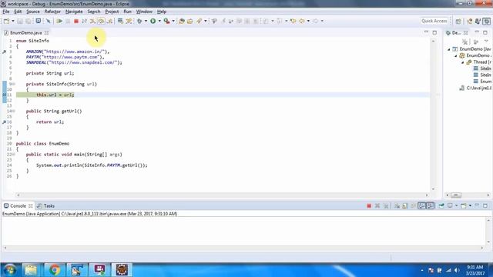Open the Refactor menu
493x277 pixels.
52,12
